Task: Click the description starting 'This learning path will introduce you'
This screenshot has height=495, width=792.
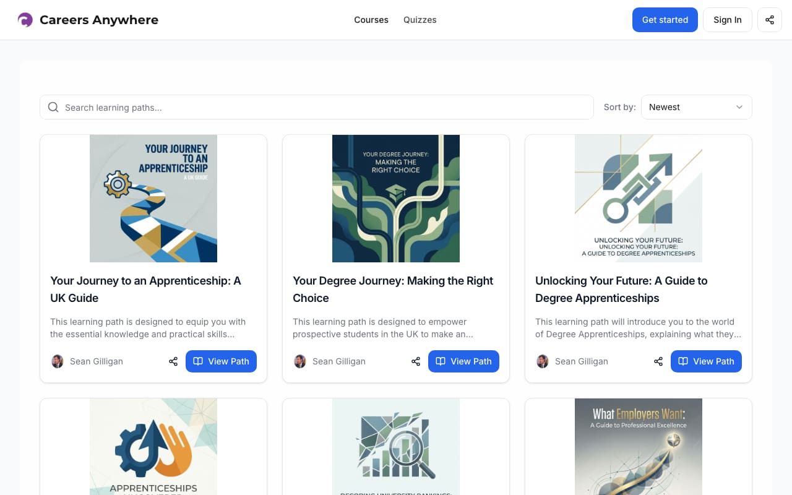Action: tap(638, 328)
